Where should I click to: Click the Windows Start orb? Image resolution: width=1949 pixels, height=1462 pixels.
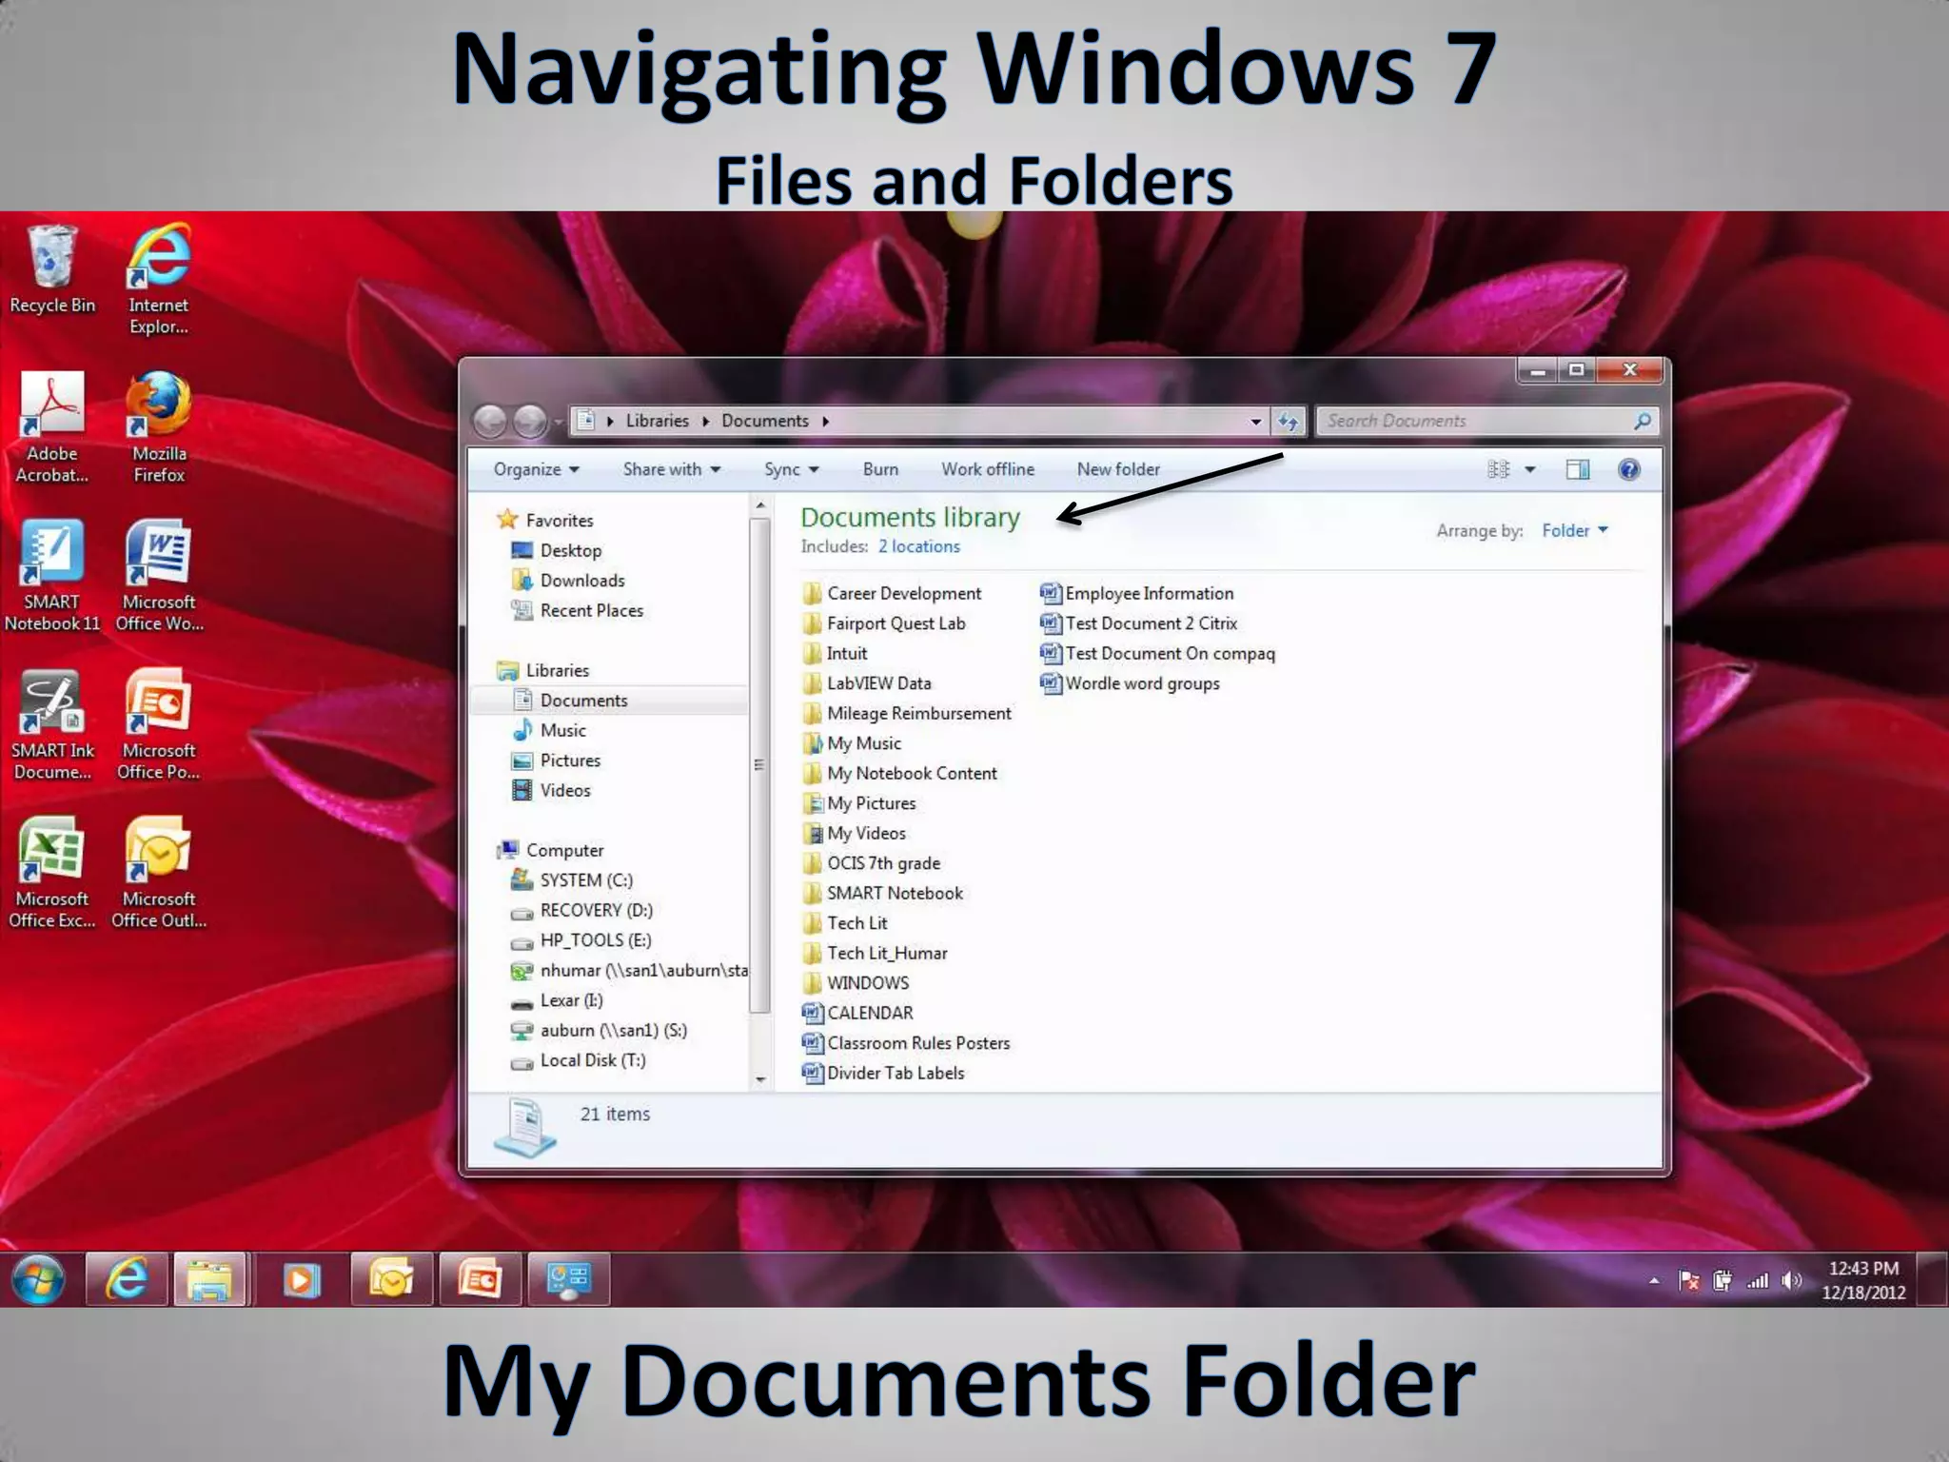click(x=38, y=1280)
